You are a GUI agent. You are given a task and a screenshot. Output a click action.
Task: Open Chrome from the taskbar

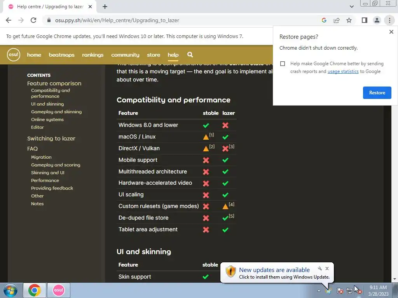tap(35, 290)
